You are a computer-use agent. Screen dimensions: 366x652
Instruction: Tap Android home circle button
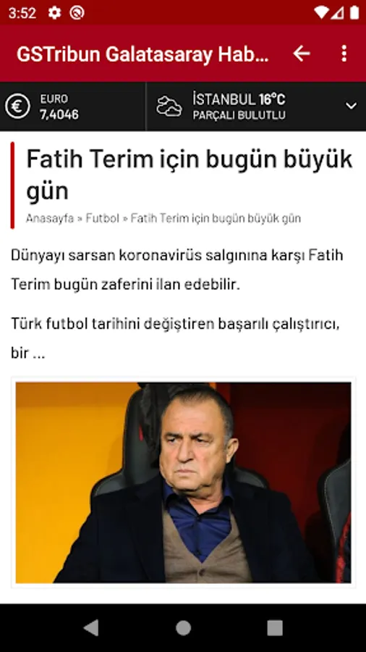183,628
